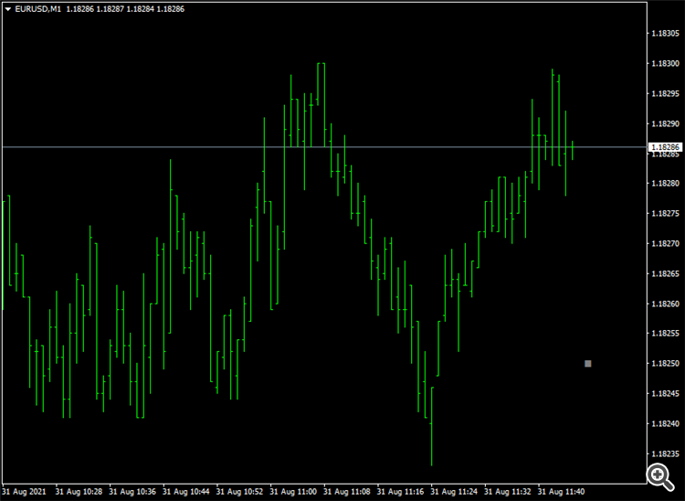Click the magnifier zoom icon
The height and width of the screenshot is (501, 685).
coord(660,476)
